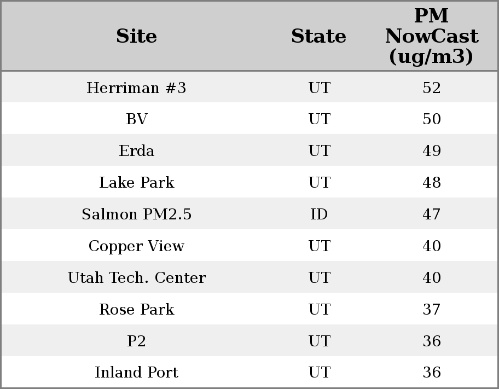The width and height of the screenshot is (499, 389).
Task: Click the Salmon PM2.5 site name
Action: point(136,214)
